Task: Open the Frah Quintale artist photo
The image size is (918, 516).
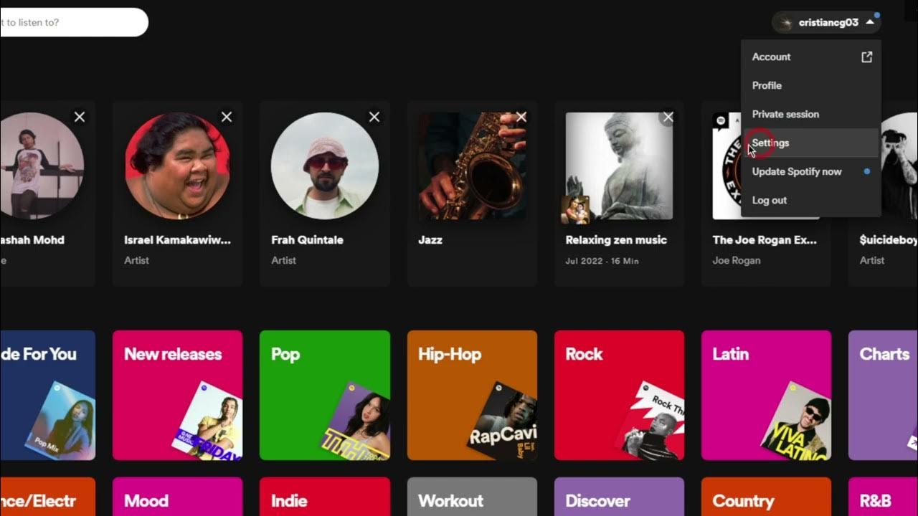Action: point(325,166)
